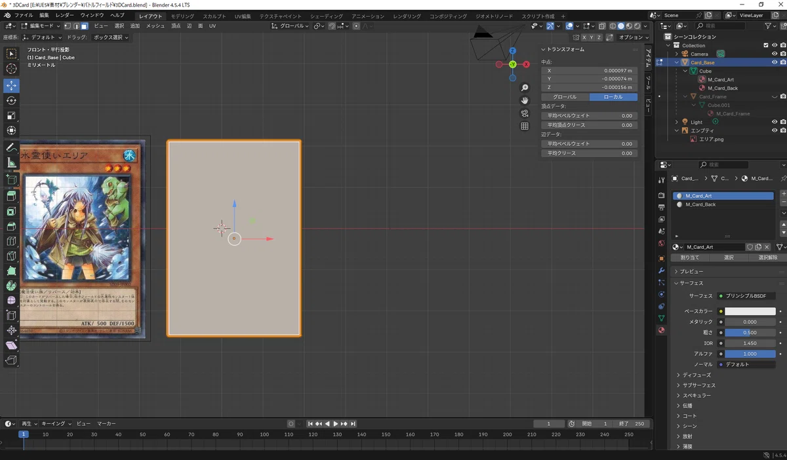Expand the Diffuse section

(x=696, y=375)
